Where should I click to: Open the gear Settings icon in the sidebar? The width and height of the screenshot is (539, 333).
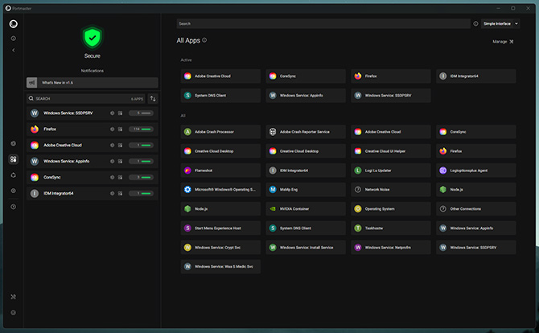click(x=14, y=191)
